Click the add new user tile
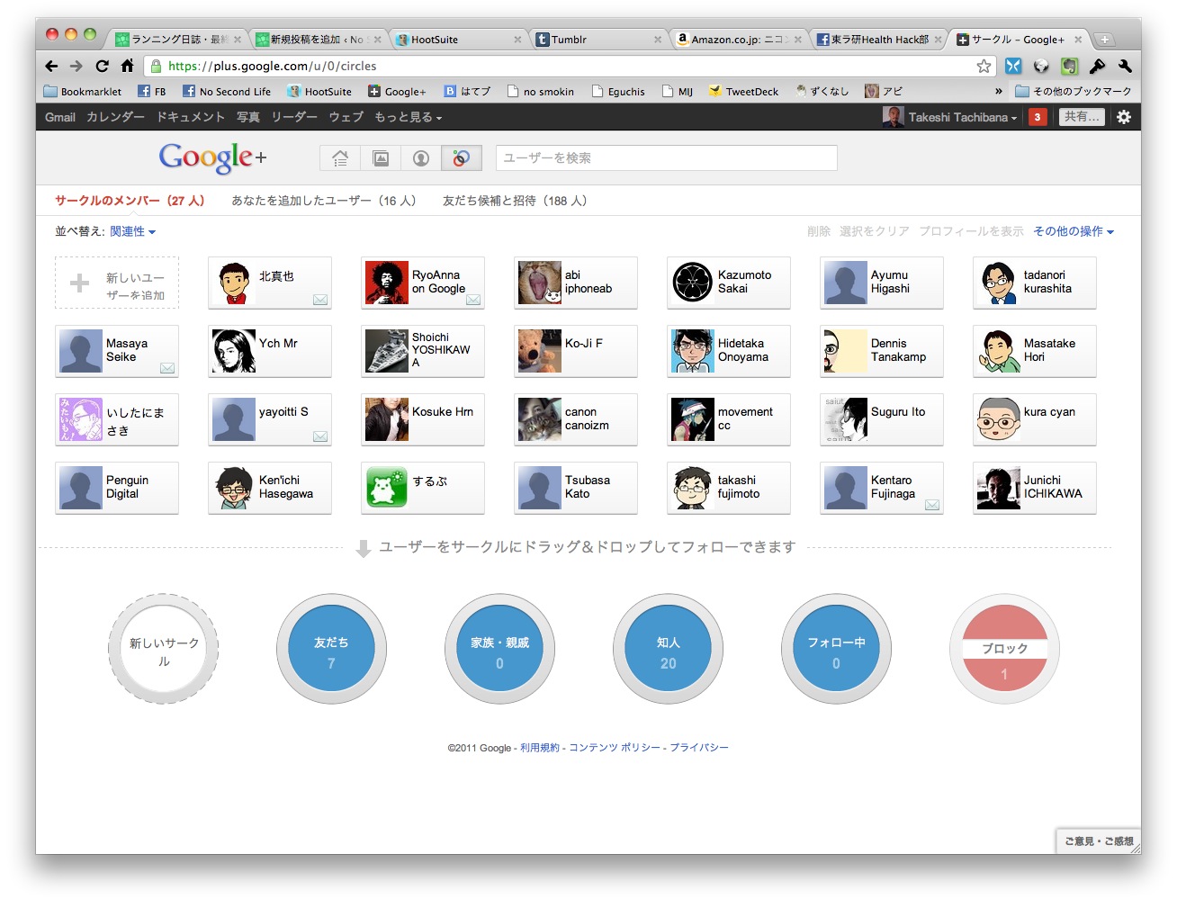The image size is (1177, 908). (117, 283)
